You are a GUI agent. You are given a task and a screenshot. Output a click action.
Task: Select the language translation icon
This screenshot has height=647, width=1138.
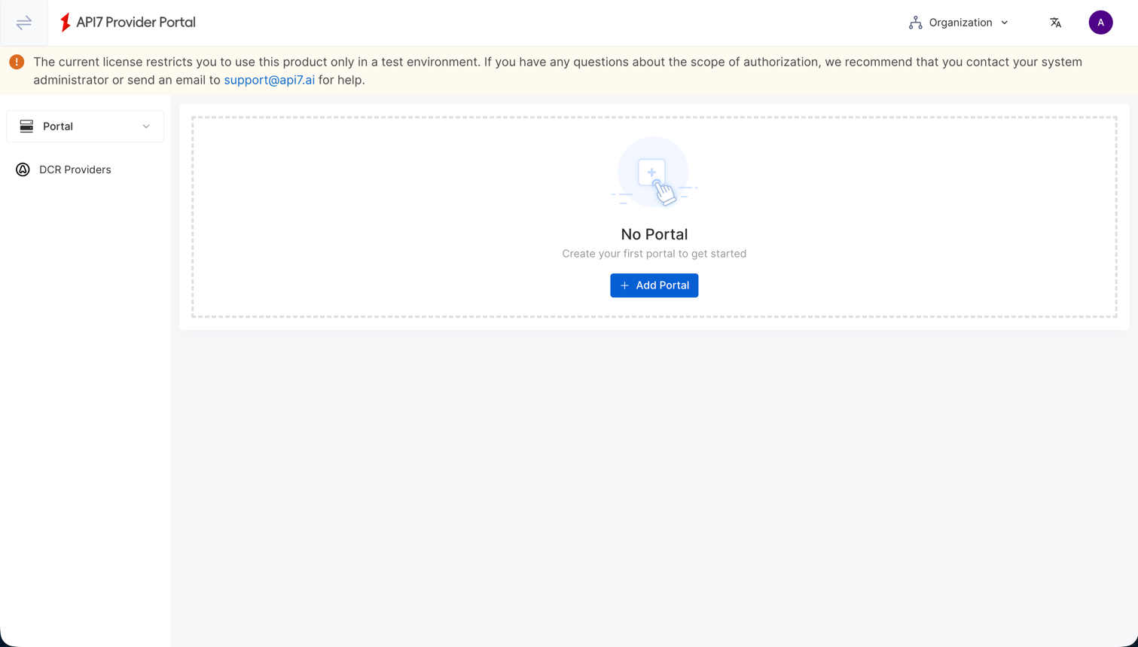pos(1055,23)
